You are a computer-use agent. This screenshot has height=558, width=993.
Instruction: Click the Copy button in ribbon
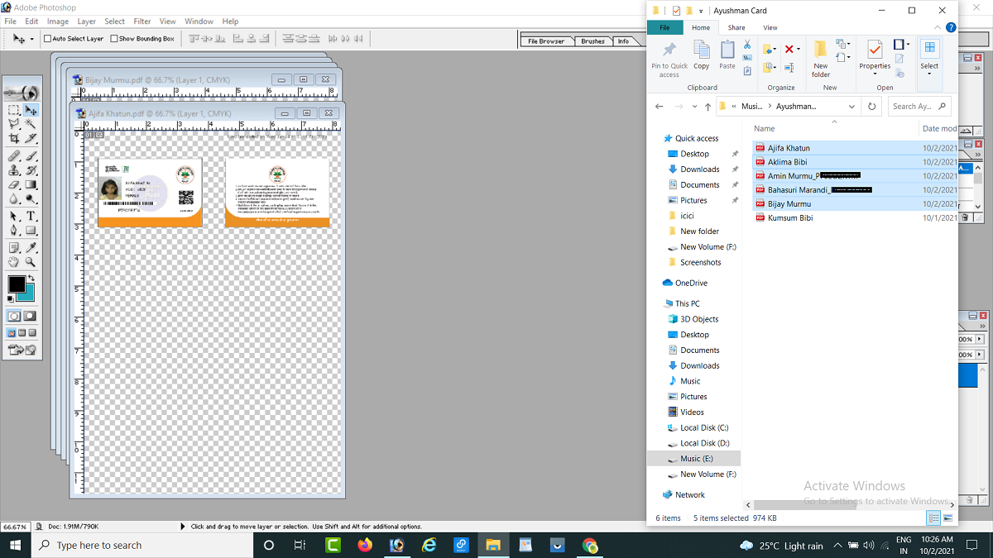click(701, 56)
